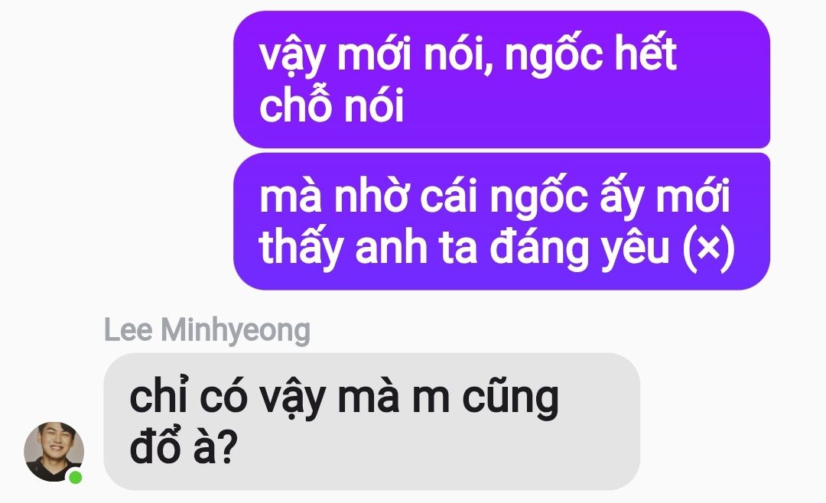Select the gray message "chỉ có vậy mà m cũng đổ à?"

coord(372,421)
